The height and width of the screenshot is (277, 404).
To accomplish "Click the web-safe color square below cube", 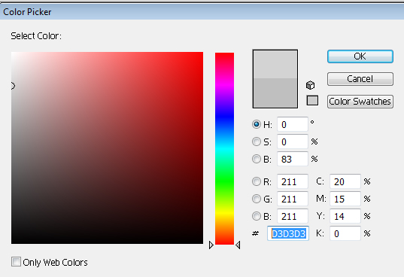I will coord(312,100).
